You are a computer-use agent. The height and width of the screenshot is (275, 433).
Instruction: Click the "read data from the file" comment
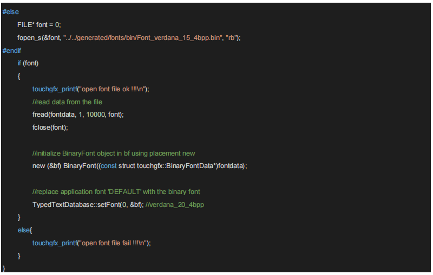click(67, 102)
